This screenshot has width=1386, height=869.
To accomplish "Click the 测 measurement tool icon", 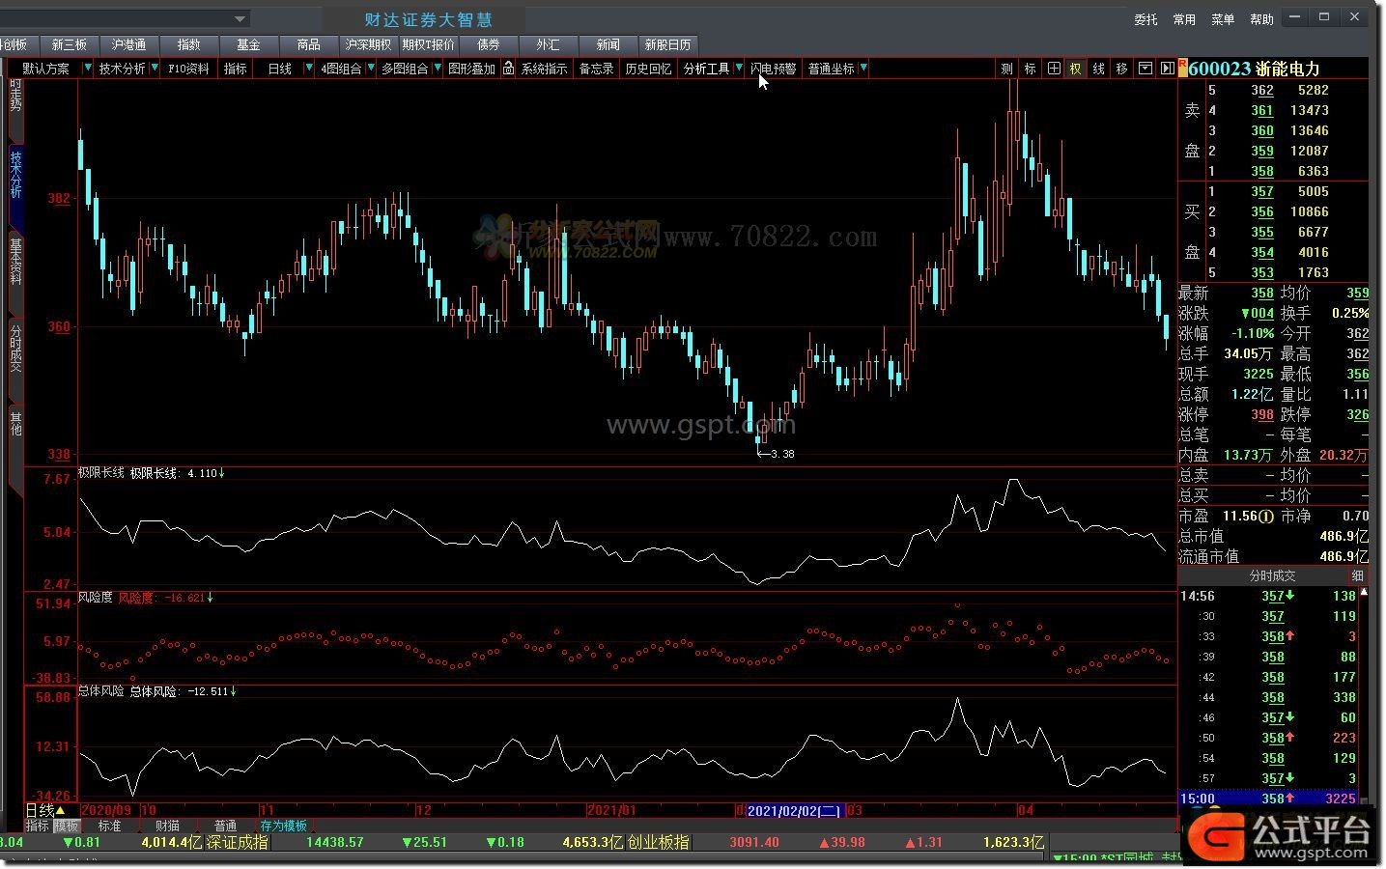I will point(1006,69).
